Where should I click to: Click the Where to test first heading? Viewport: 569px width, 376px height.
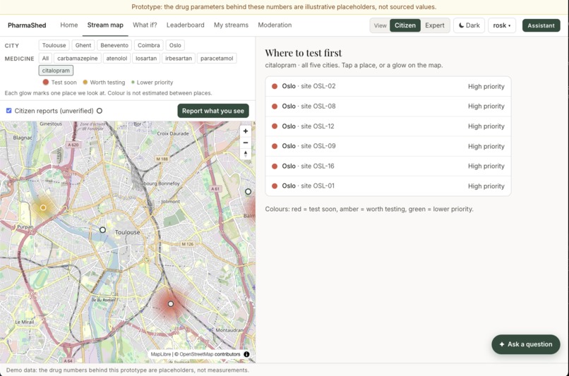click(x=304, y=53)
